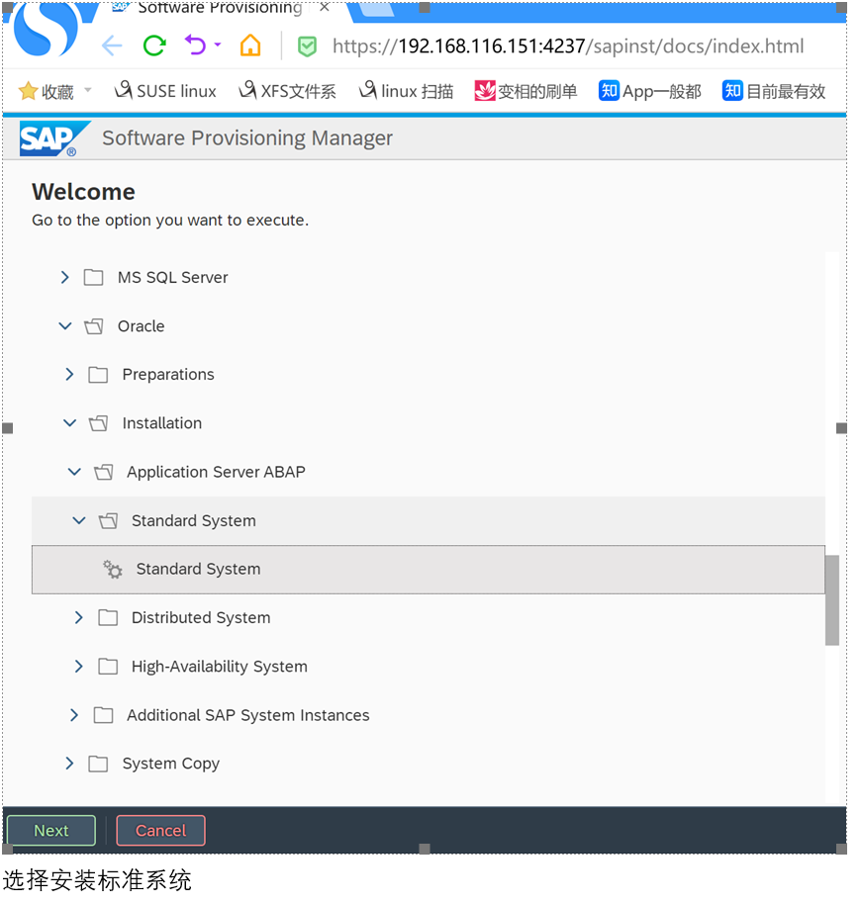The image size is (862, 905).
Task: Go to browser home page icon
Action: [x=250, y=45]
